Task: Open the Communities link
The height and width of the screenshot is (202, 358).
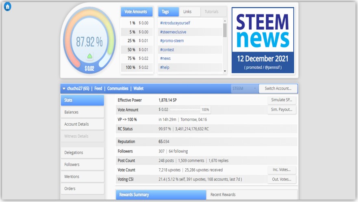Action: coord(118,89)
